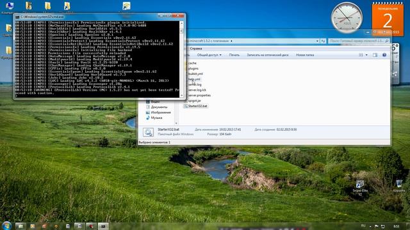Viewport: 410px width, 230px height.
Task: Select the StarterX32.bat file in list
Action: (x=197, y=106)
